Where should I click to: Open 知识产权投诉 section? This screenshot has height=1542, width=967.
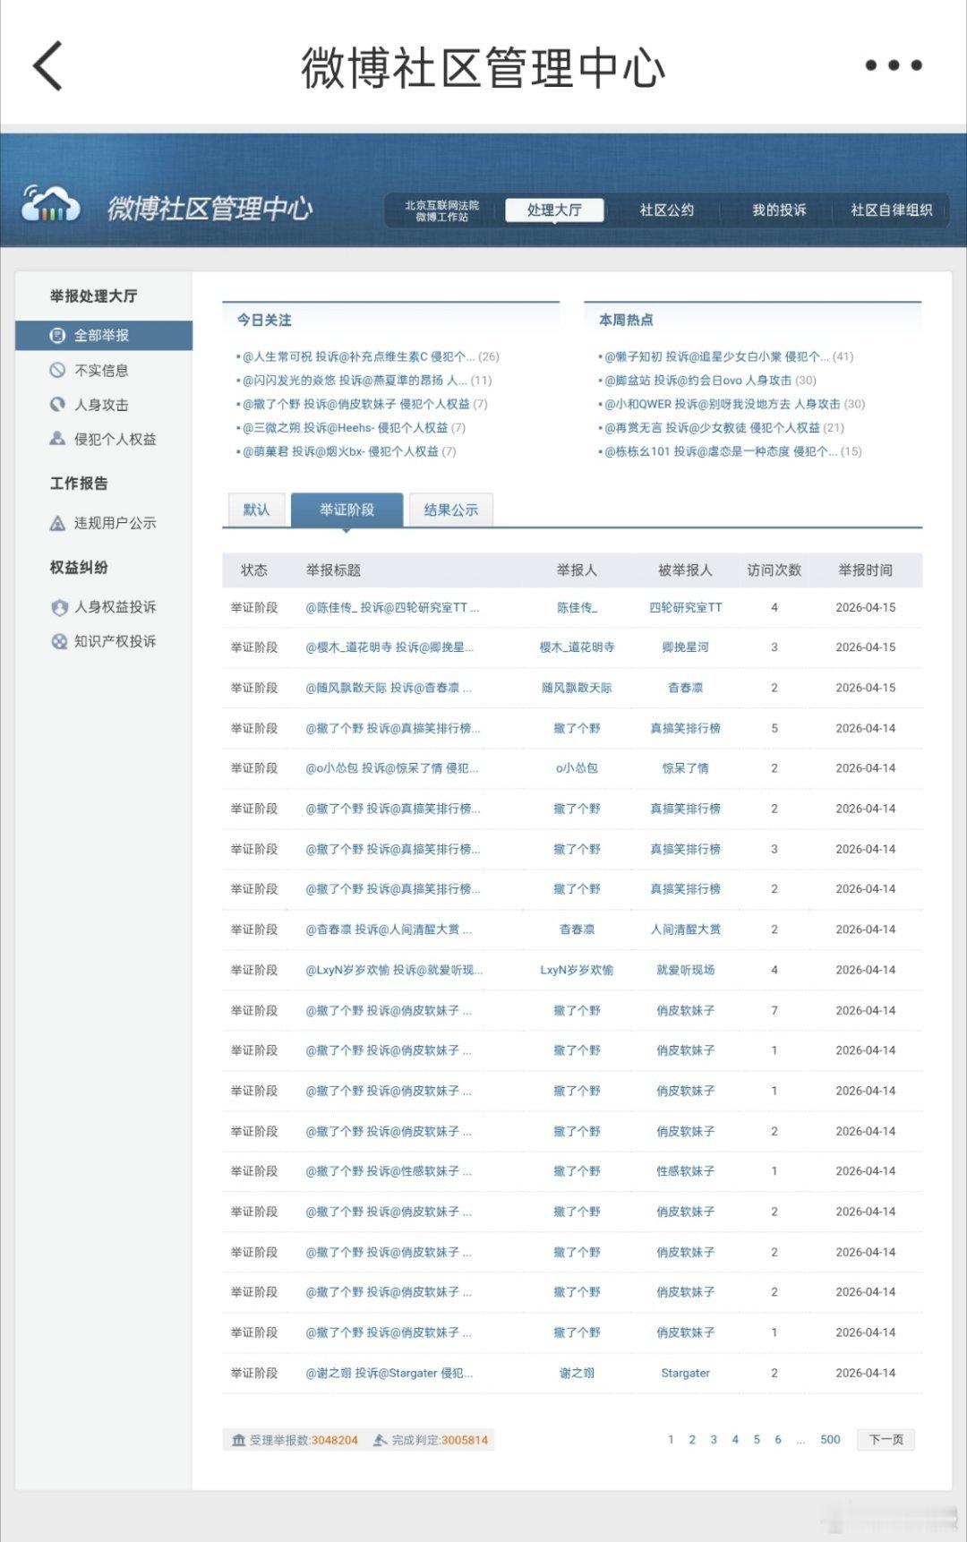click(x=115, y=641)
